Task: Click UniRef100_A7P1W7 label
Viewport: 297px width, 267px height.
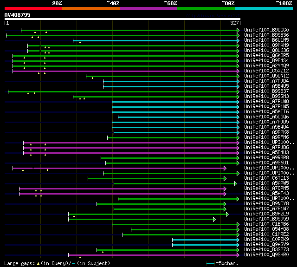Action: (x=266, y=209)
